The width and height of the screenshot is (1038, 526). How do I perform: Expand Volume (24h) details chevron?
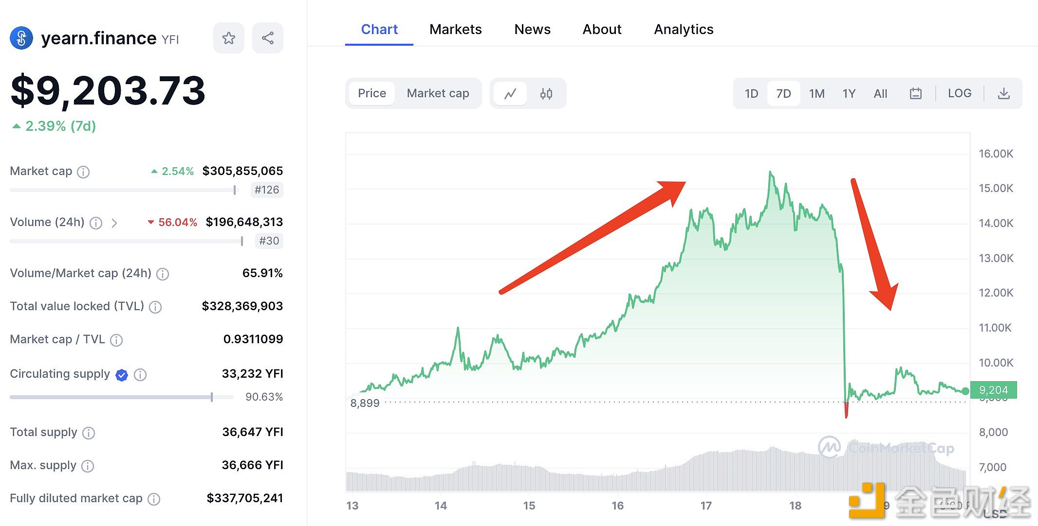click(x=114, y=223)
